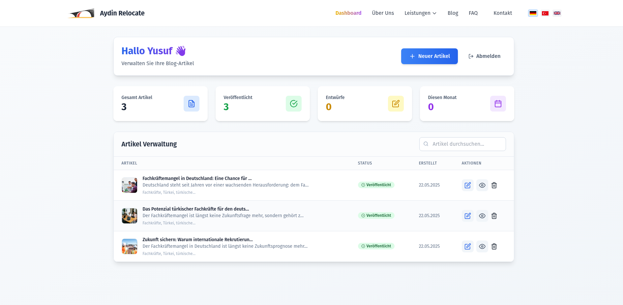Viewport: 623px width, 305px height.
Task: Open the Über Uns page
Action: [x=383, y=13]
